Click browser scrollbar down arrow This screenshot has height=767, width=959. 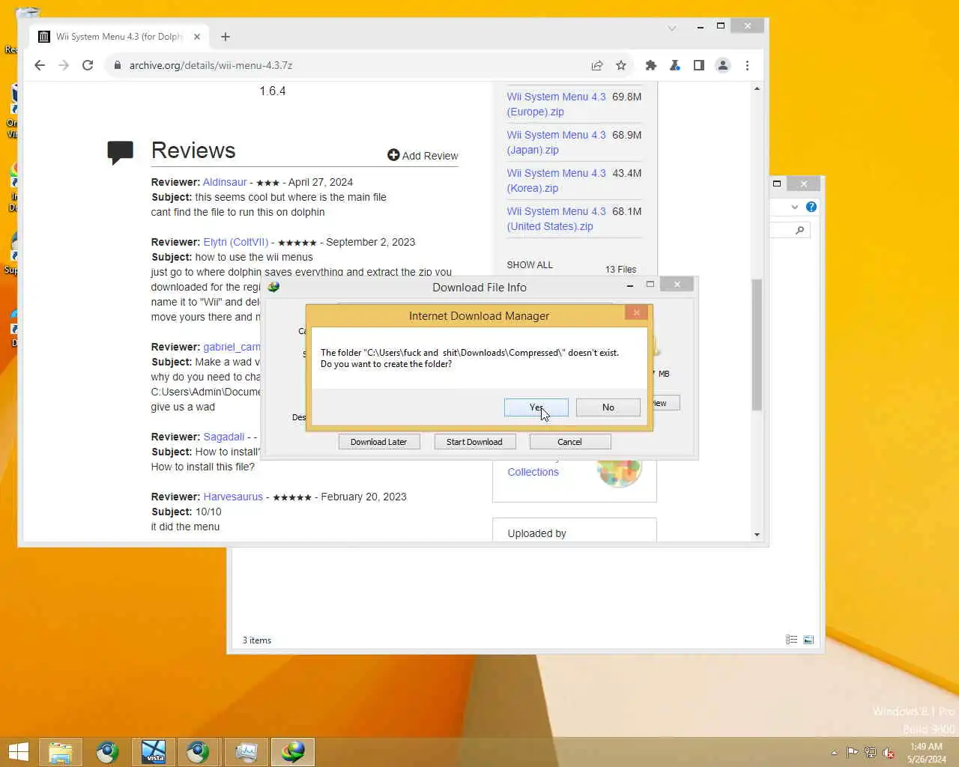[x=757, y=535]
